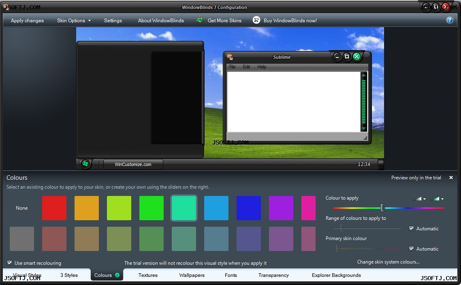Select the highlighted teal swatch

tap(184, 208)
